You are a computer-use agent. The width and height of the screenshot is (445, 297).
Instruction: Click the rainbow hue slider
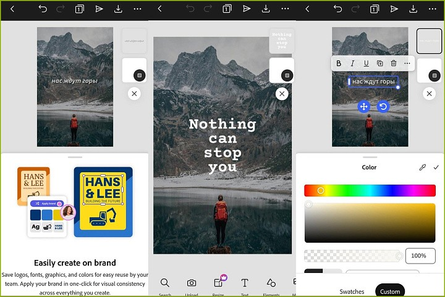click(370, 191)
